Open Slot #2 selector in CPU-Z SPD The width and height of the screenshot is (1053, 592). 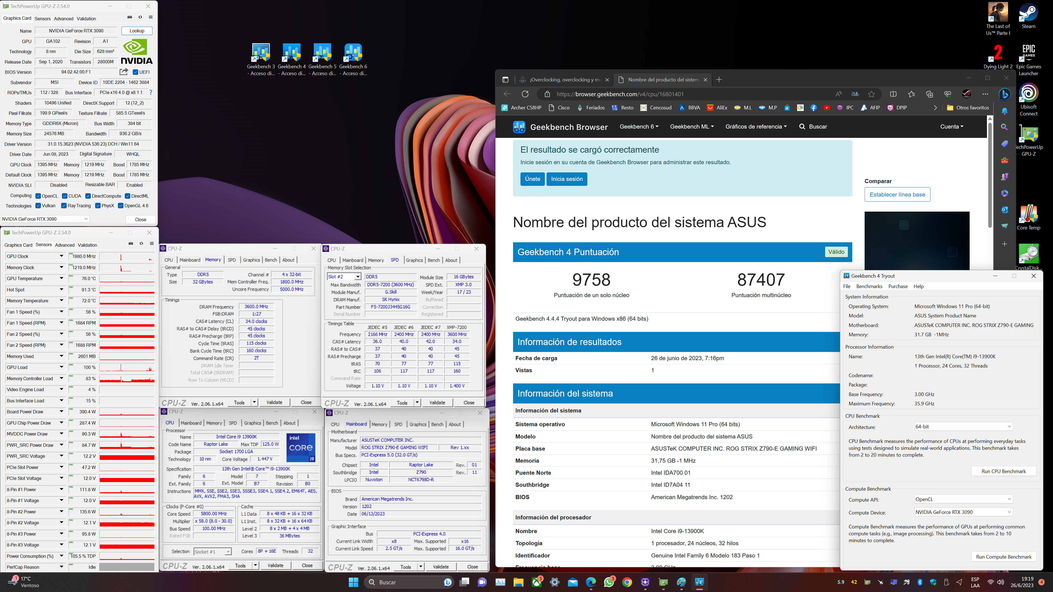coord(344,277)
